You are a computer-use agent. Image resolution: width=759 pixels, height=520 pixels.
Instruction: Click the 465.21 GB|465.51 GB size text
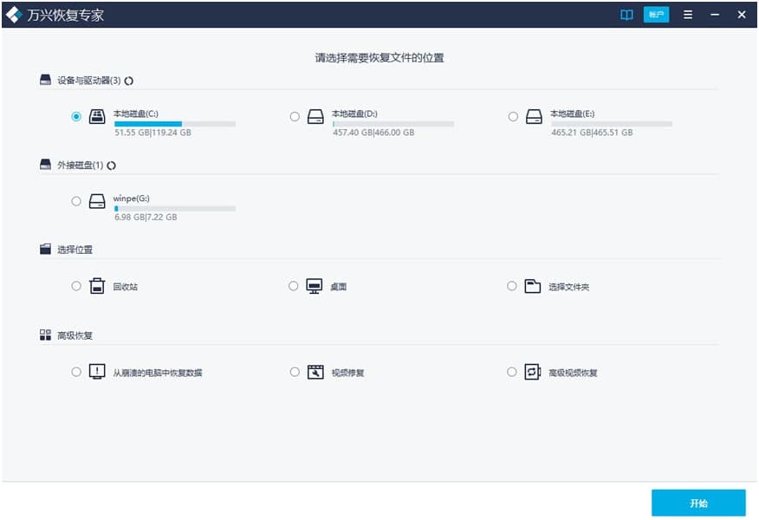click(592, 133)
